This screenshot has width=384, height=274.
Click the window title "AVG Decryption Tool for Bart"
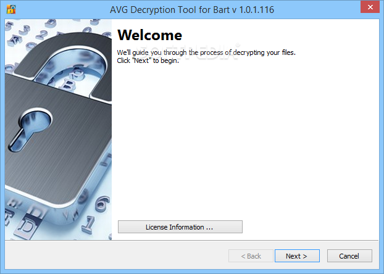[192, 10]
